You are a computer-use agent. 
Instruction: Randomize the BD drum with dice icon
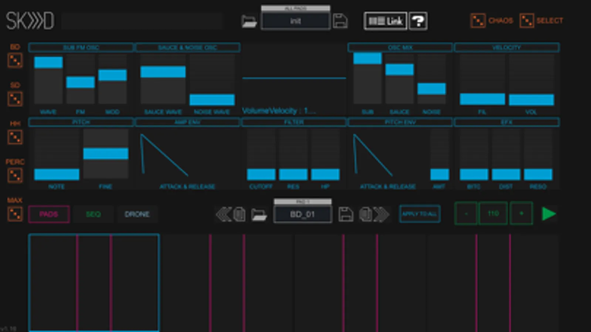click(15, 60)
